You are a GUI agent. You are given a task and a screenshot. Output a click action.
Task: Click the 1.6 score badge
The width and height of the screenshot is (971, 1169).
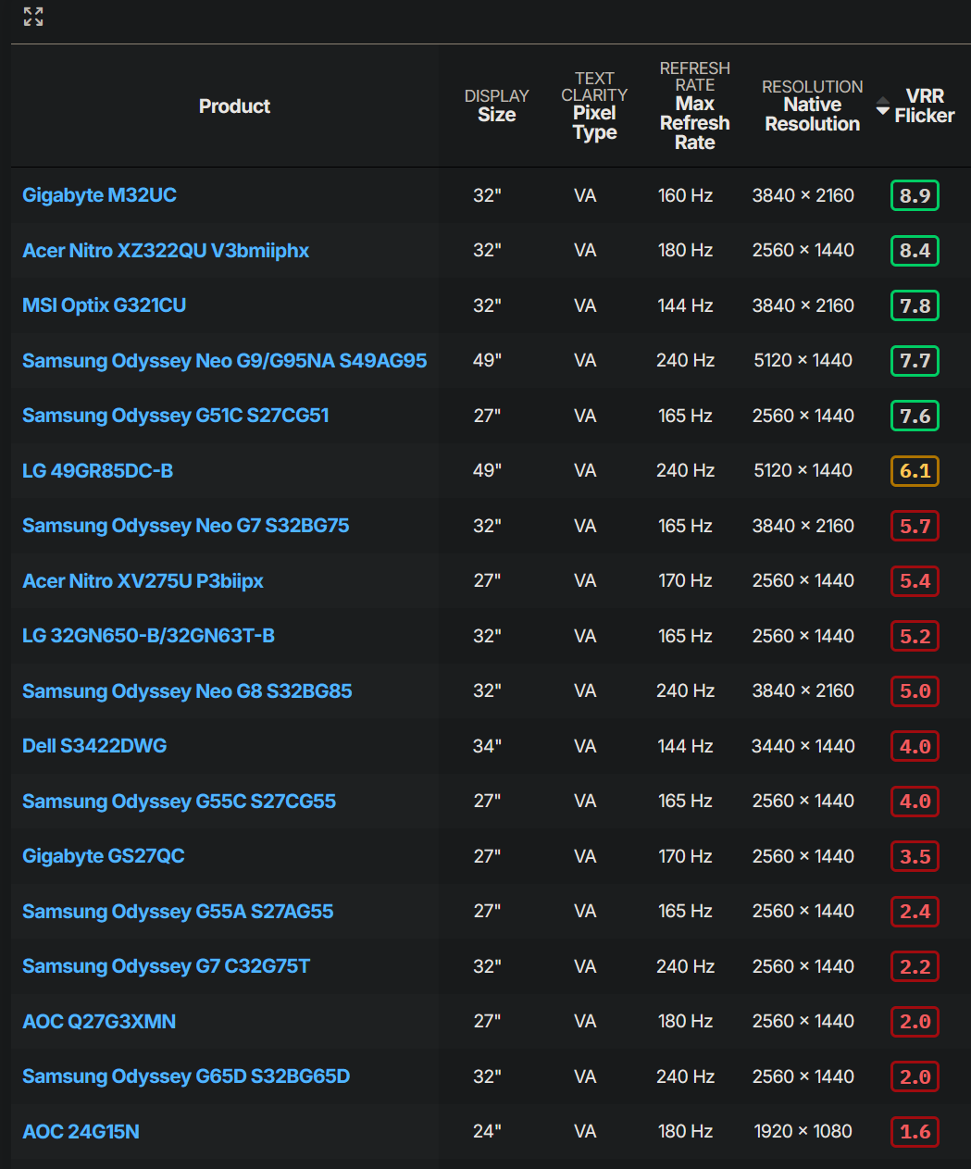(x=915, y=1132)
